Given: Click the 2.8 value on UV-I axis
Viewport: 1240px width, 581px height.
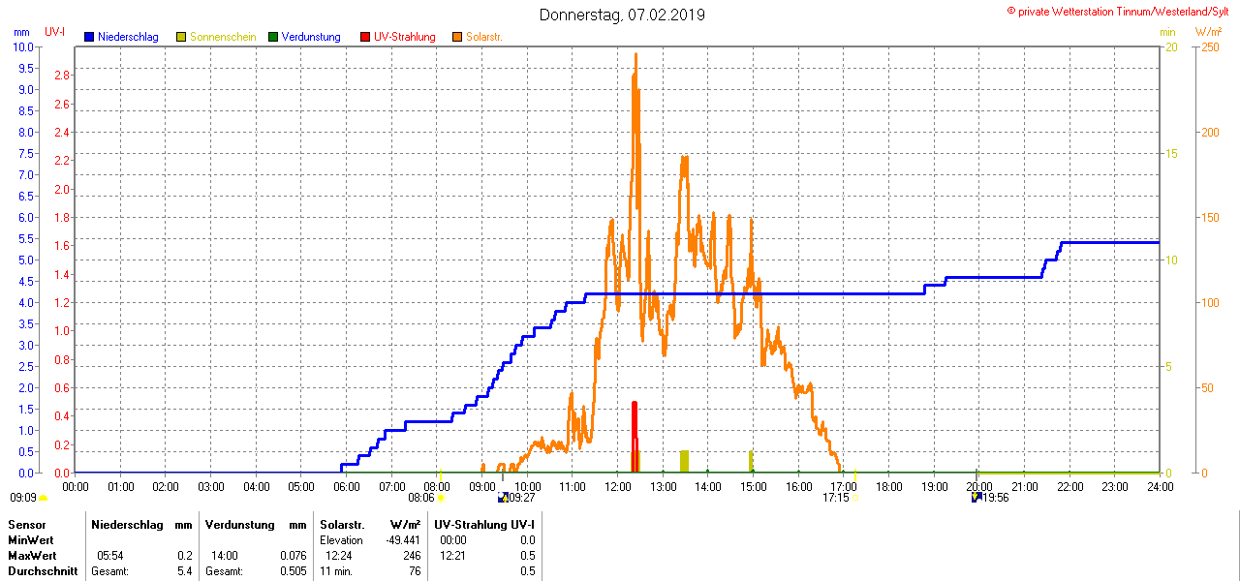Looking at the screenshot, I should 62,75.
